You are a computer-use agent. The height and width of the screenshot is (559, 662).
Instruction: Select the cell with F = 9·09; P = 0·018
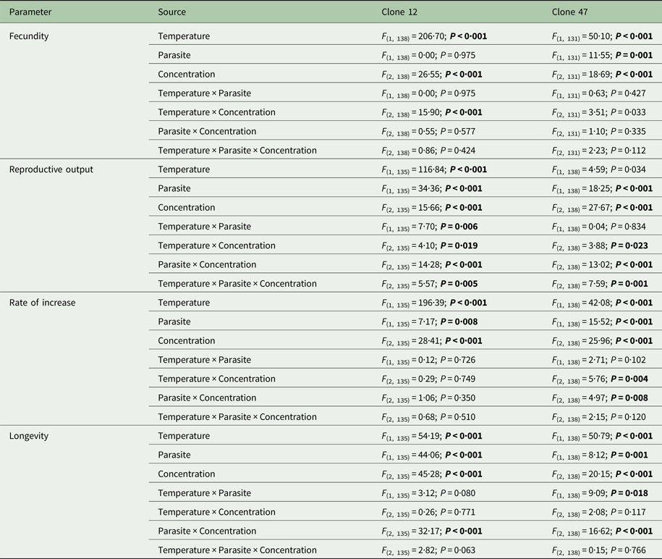click(602, 493)
